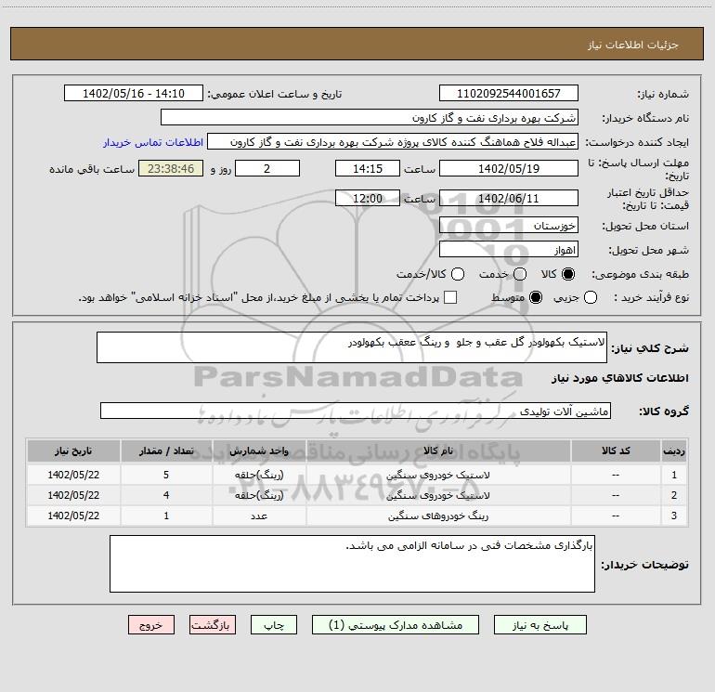This screenshot has height=692, width=715.
Task: Click the ردیف column header
Action: tap(674, 450)
